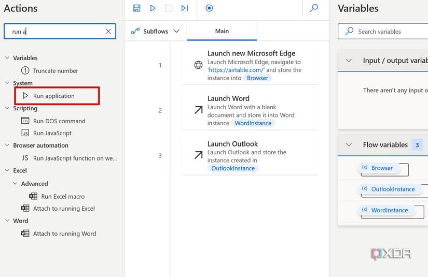This screenshot has width=428, height=277.
Task: Select Run JavaScript function on web page action
Action: pos(75,158)
